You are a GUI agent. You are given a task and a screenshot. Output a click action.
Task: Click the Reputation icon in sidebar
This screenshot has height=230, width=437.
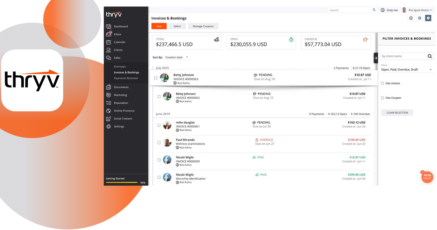[x=109, y=103]
